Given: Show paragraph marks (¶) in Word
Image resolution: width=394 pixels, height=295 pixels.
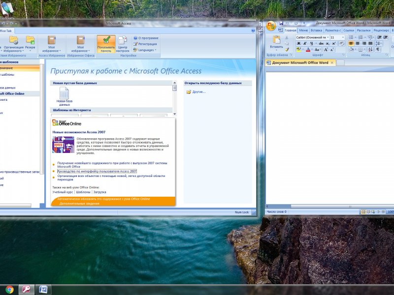Looking at the screenshot, I should (378, 50).
